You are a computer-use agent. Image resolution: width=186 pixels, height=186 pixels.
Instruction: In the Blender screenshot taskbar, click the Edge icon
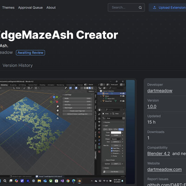[x=73, y=181]
